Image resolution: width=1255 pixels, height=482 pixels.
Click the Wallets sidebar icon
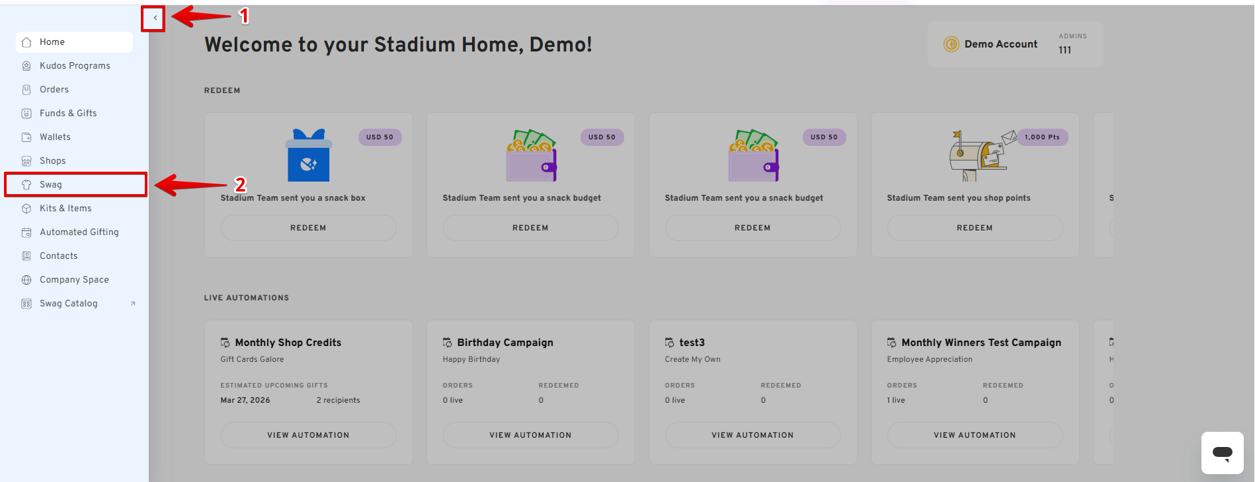(x=26, y=137)
